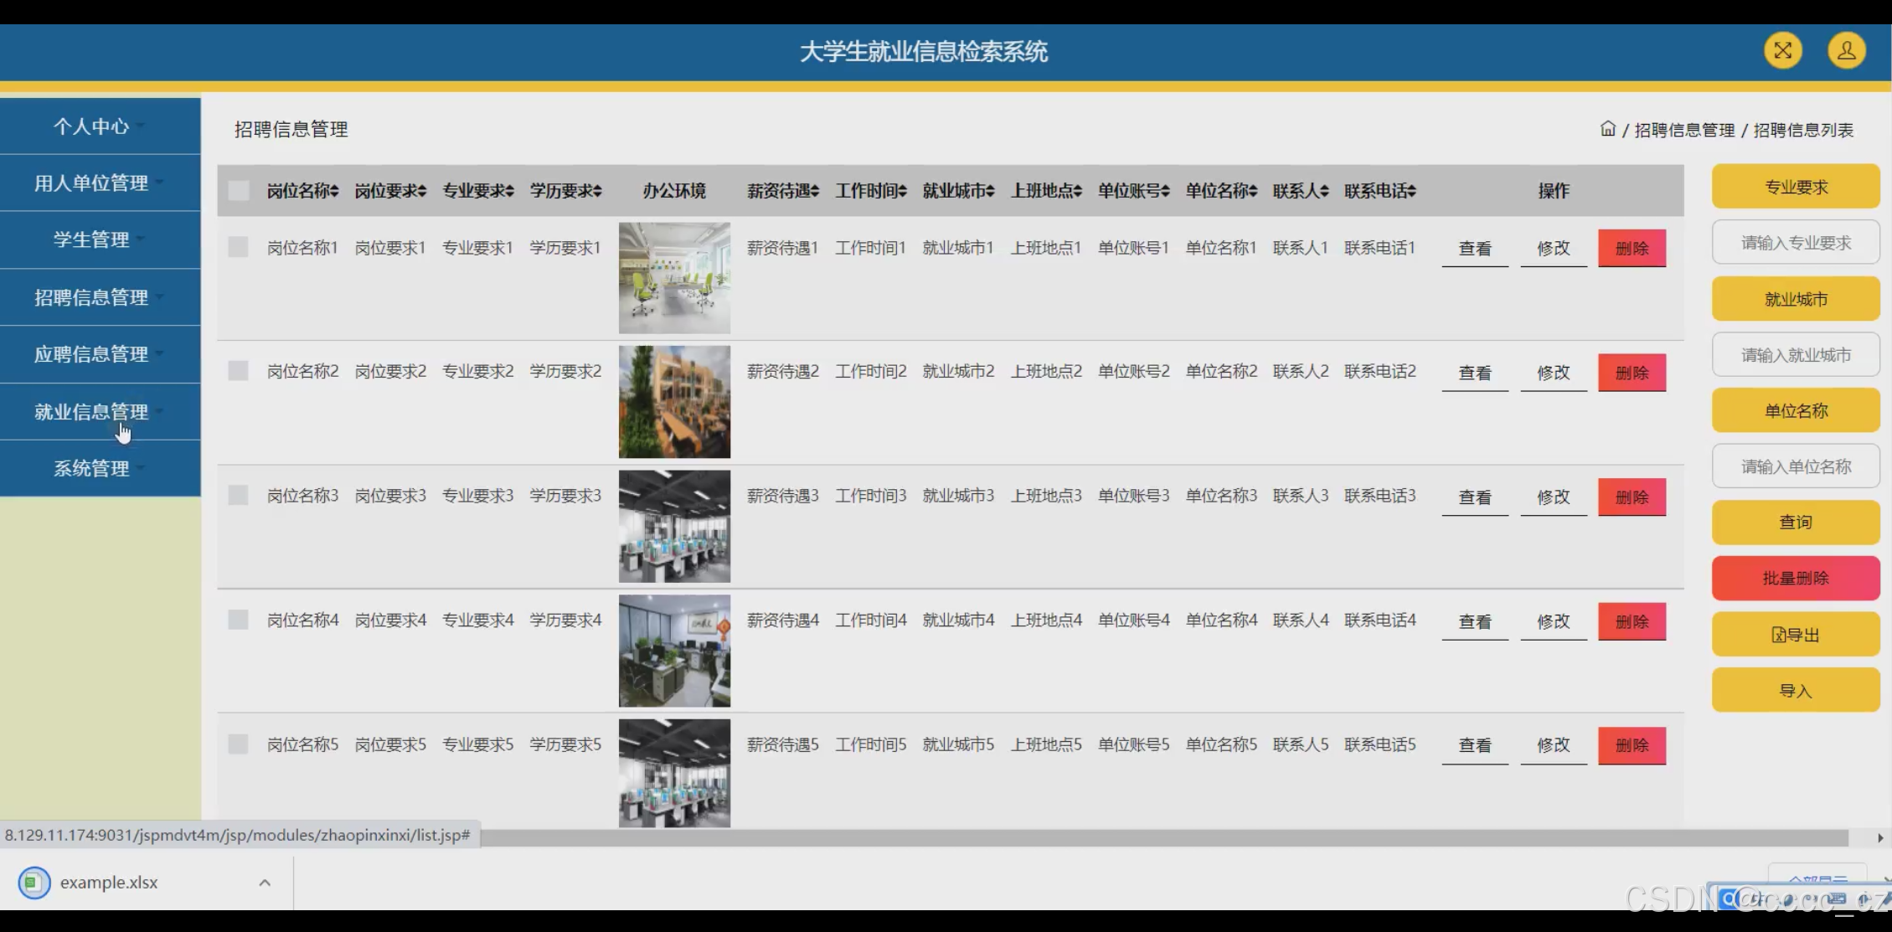Click 删除 button for 岗位名称2 row
Viewport: 1892px width, 932px height.
tap(1631, 372)
